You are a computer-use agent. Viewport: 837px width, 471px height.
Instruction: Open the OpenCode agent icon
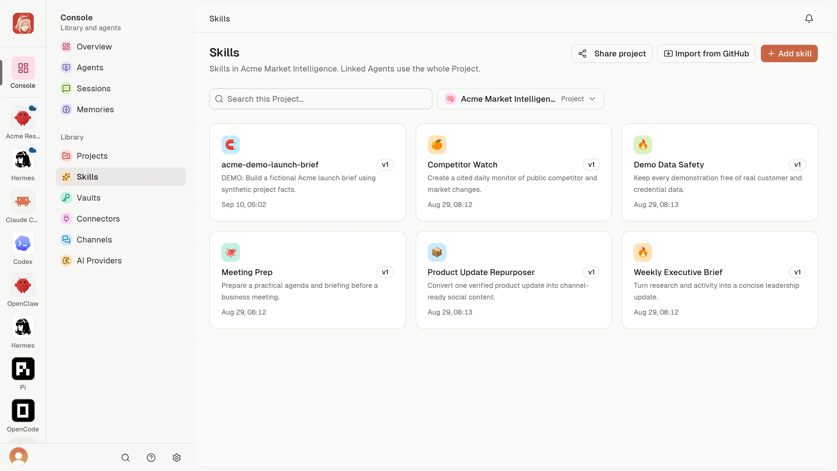[x=23, y=411]
